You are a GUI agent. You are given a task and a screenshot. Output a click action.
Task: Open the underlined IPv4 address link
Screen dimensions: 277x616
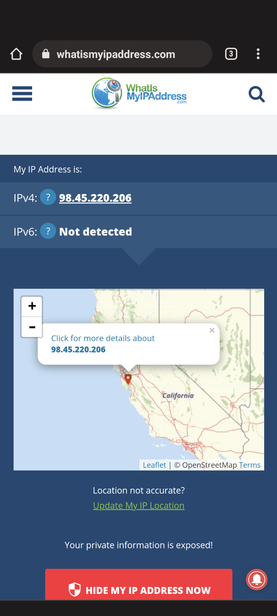pos(95,198)
